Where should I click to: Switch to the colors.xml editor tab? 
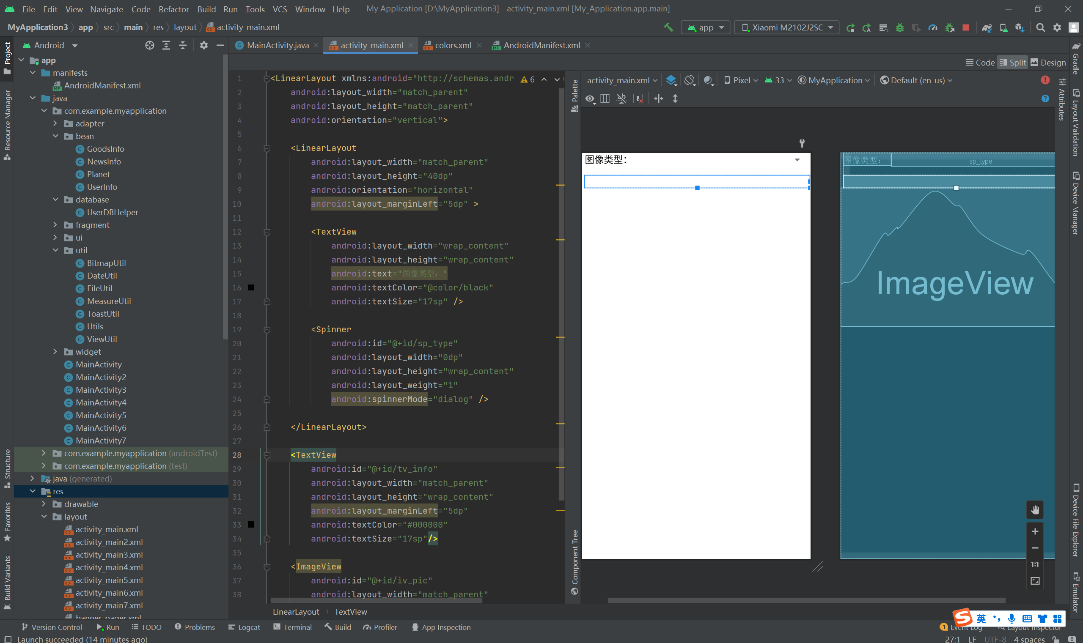[453, 45]
